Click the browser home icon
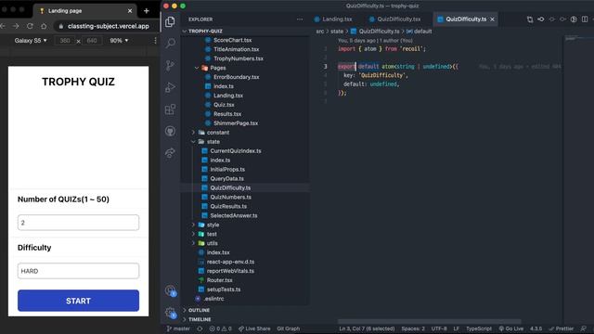 click(44, 26)
